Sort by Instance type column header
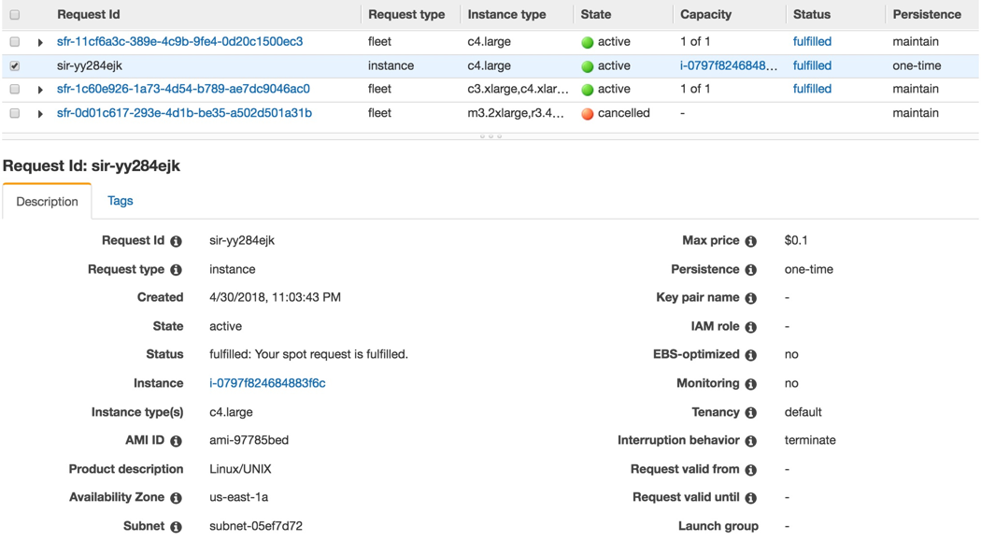 click(506, 14)
